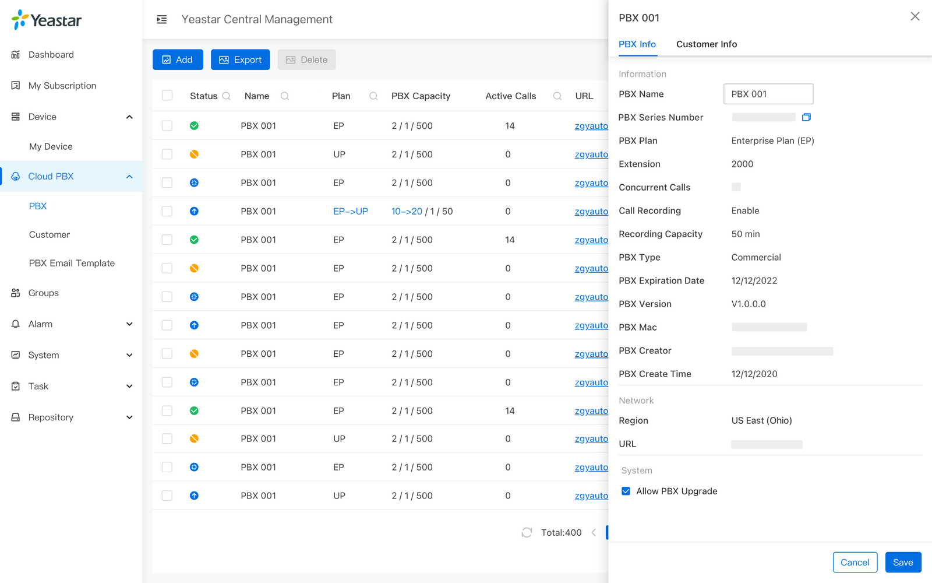Check the checkbox of the EP->UP row

(x=167, y=211)
